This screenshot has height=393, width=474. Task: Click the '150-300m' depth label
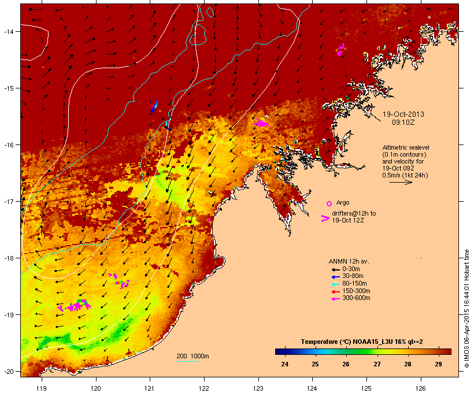pyautogui.click(x=357, y=291)
